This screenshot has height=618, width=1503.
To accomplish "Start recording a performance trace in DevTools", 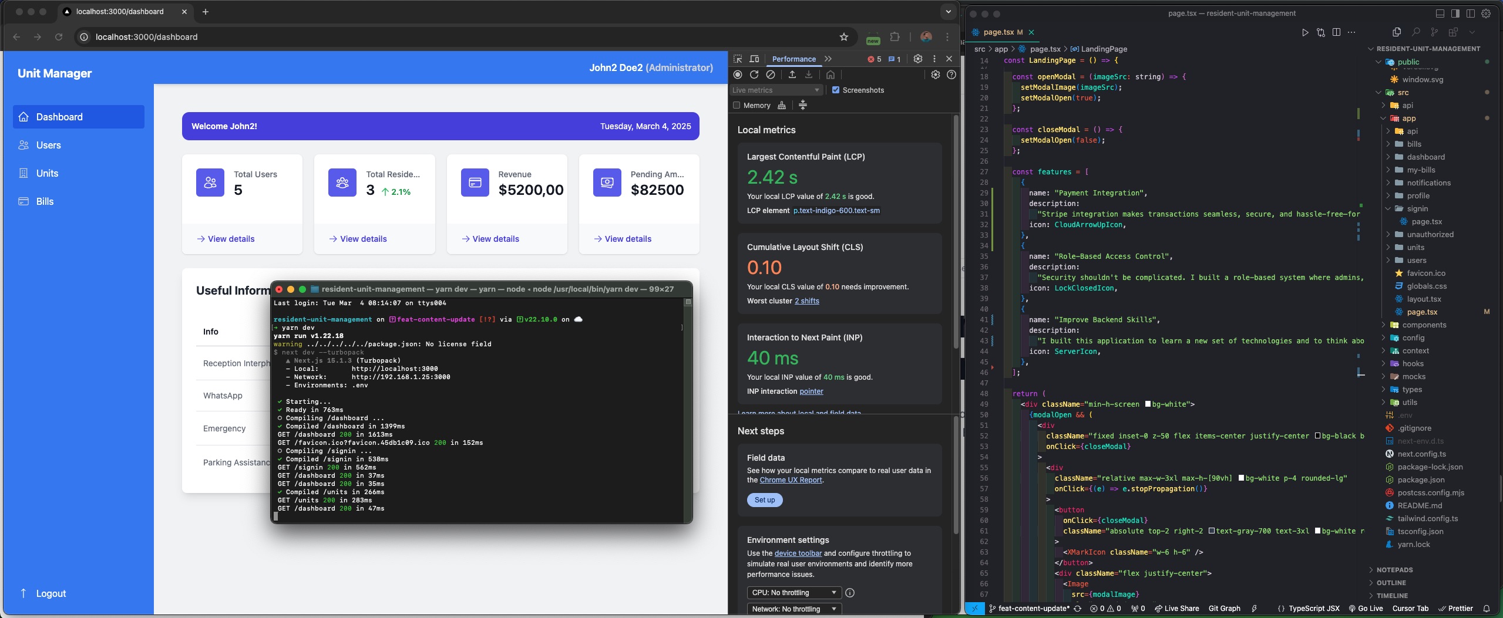I will coord(738,75).
